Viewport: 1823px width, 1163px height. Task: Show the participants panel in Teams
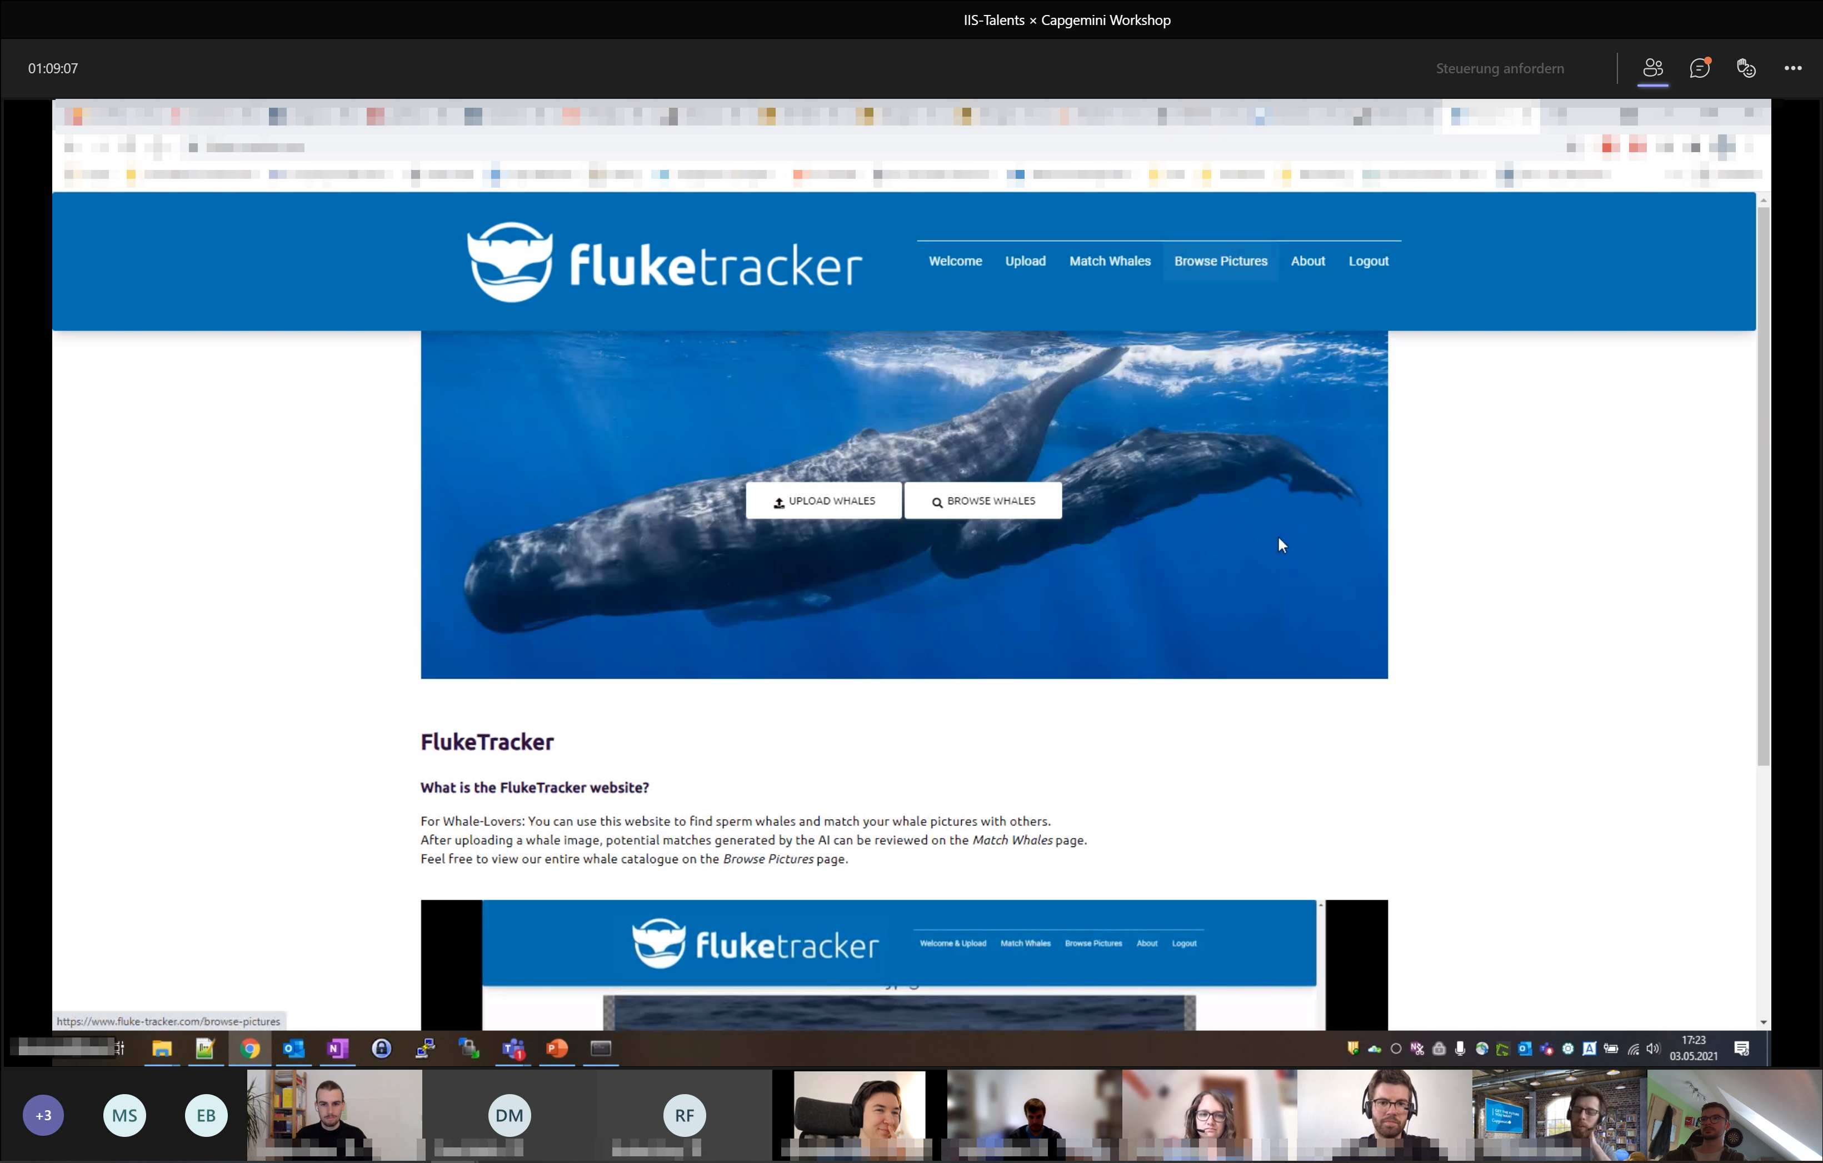(1652, 68)
